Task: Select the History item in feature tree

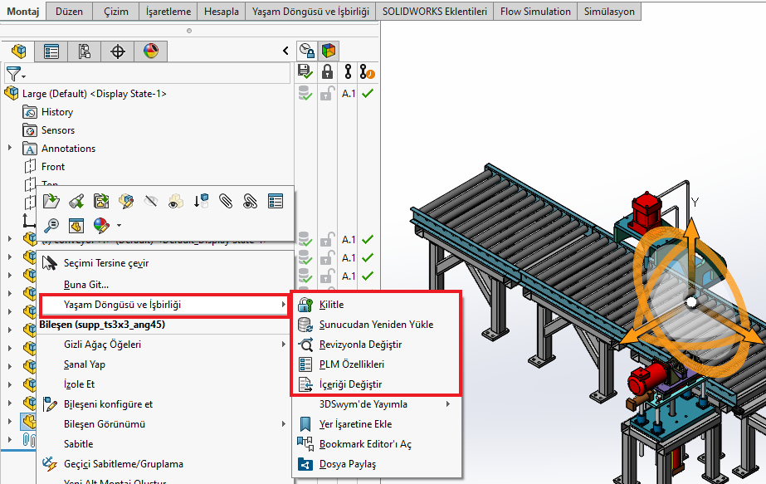Action: (x=57, y=112)
